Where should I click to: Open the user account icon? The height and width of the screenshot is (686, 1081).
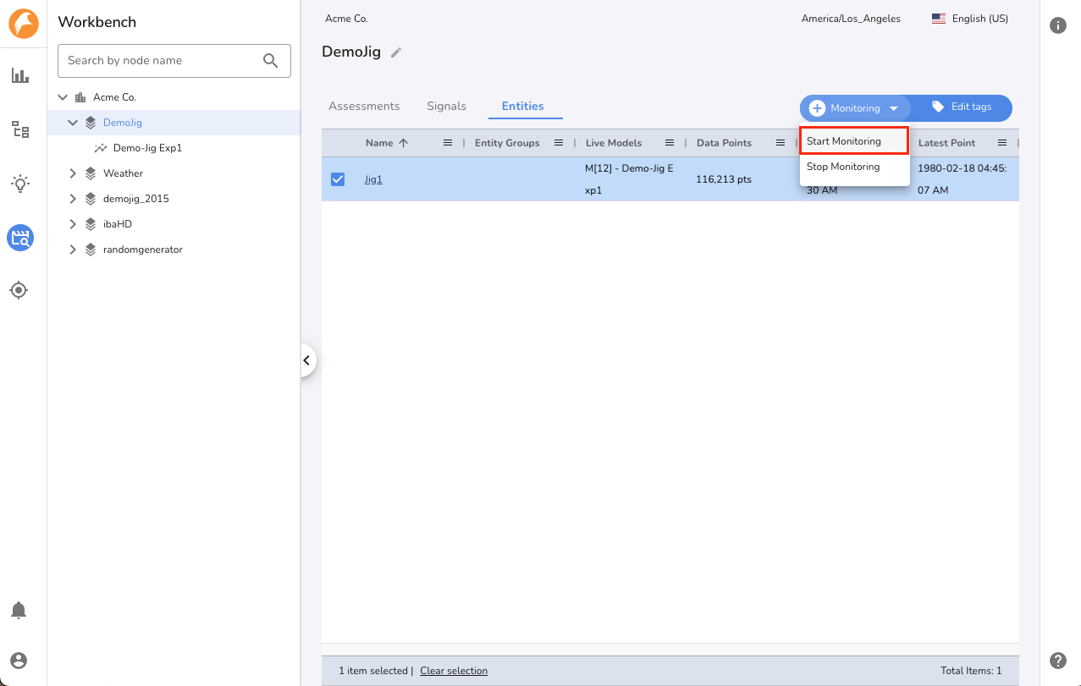[x=19, y=661]
